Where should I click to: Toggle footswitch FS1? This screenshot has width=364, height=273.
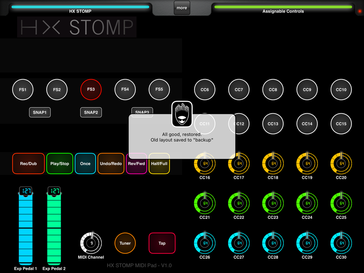[23, 90]
